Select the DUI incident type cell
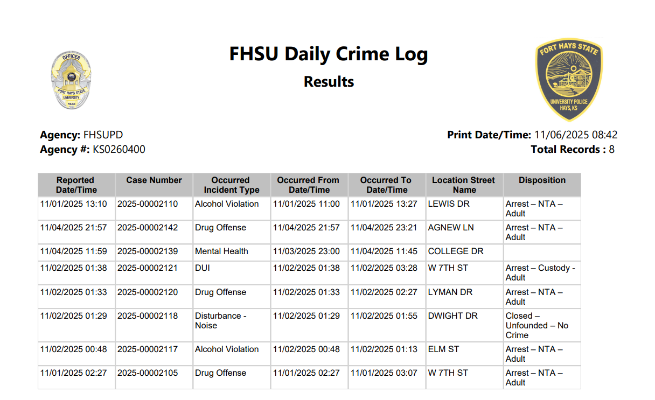The height and width of the screenshot is (400, 655). click(x=203, y=268)
